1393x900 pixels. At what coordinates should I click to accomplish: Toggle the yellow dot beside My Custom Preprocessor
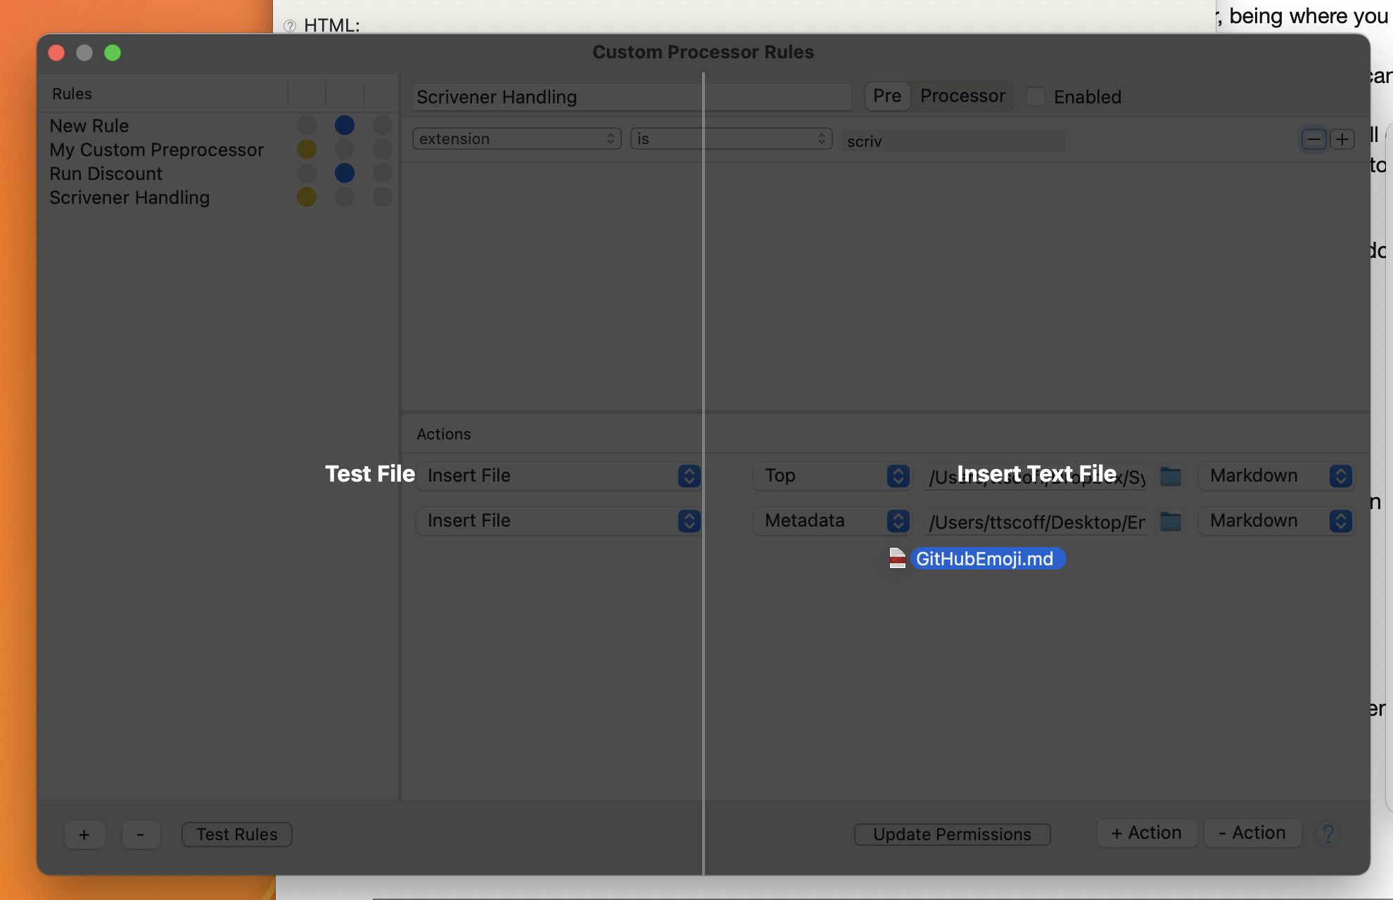pyautogui.click(x=306, y=149)
